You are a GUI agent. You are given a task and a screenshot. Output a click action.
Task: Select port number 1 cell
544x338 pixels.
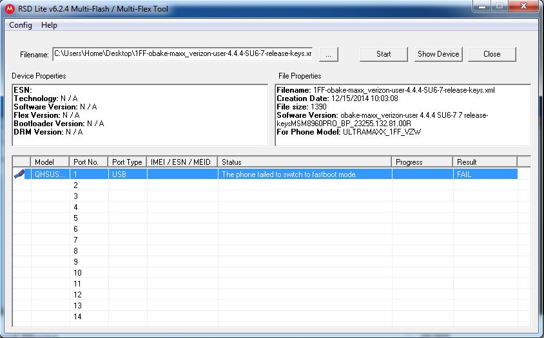(89, 174)
